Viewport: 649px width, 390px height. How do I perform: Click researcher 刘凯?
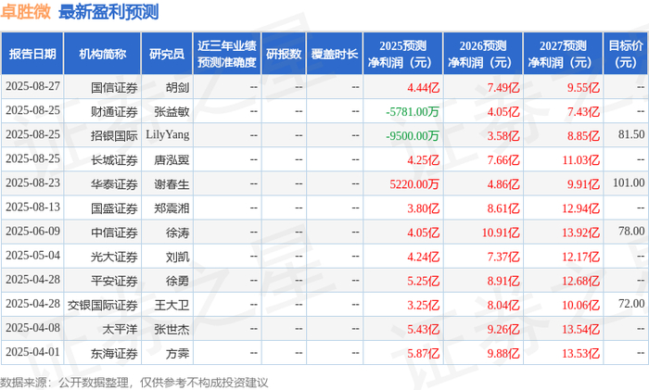click(x=178, y=257)
